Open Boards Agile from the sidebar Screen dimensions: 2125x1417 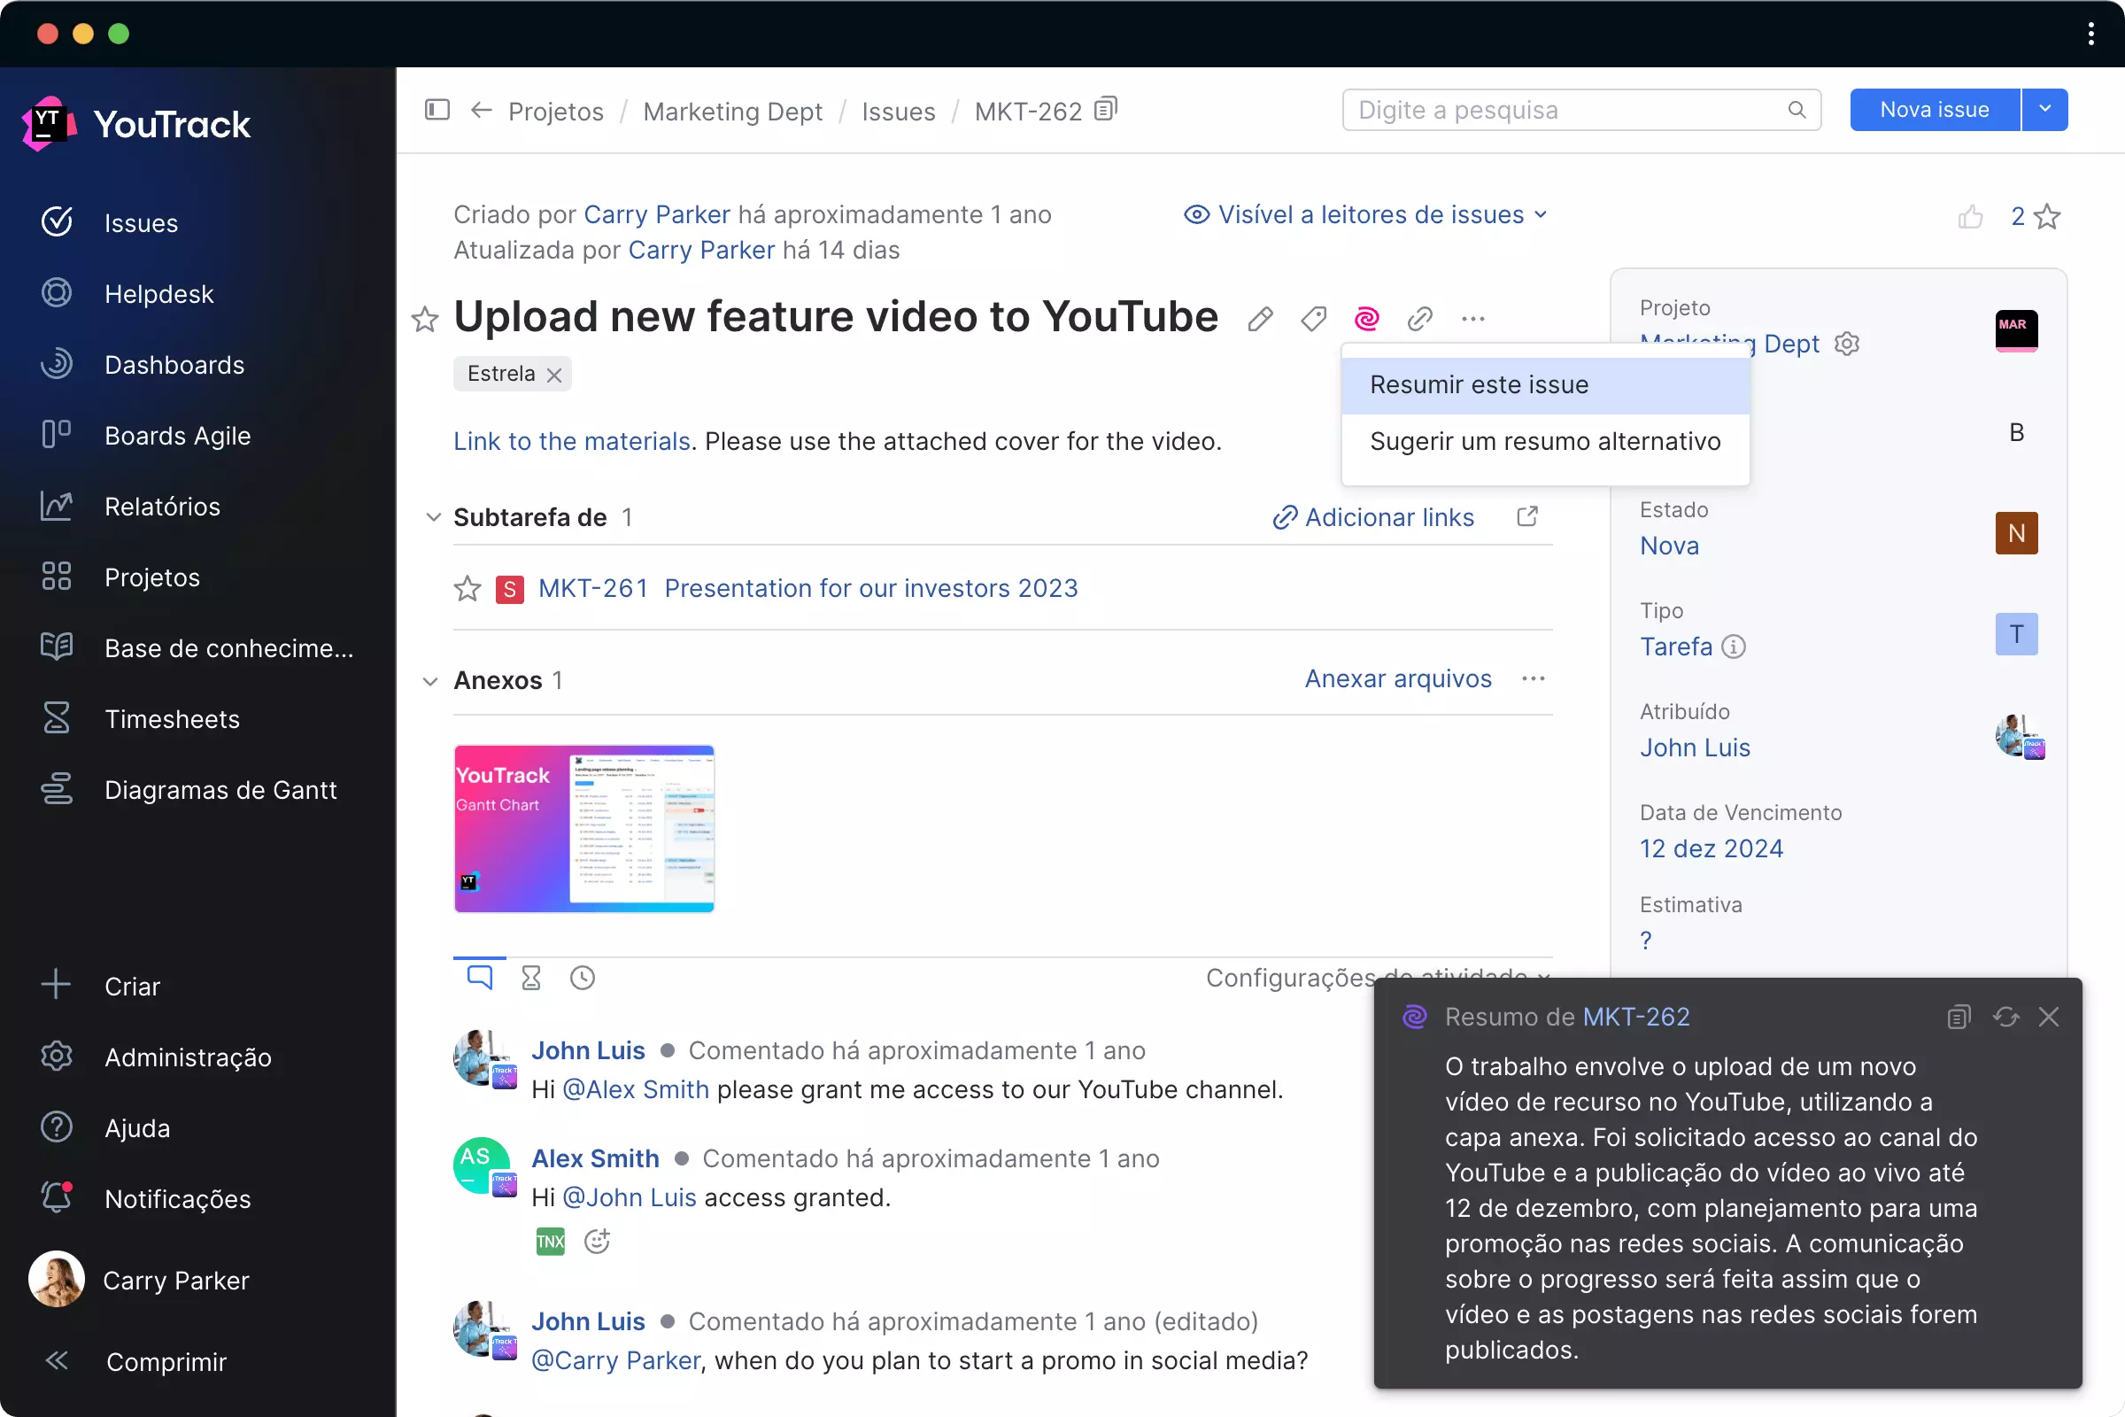click(178, 435)
